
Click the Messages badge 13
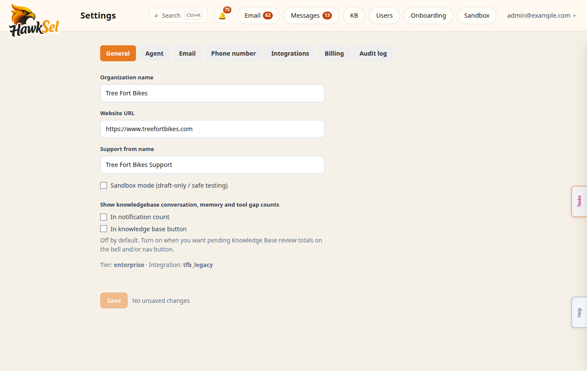point(327,16)
